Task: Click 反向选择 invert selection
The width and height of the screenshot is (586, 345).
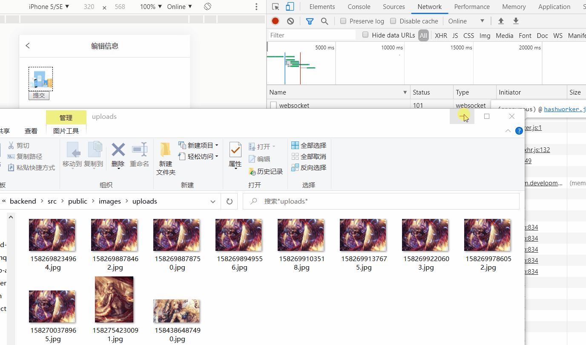Action: (x=309, y=168)
